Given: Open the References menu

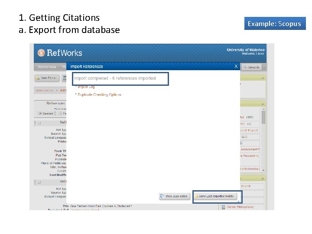Looking at the screenshot, I should point(47,67).
